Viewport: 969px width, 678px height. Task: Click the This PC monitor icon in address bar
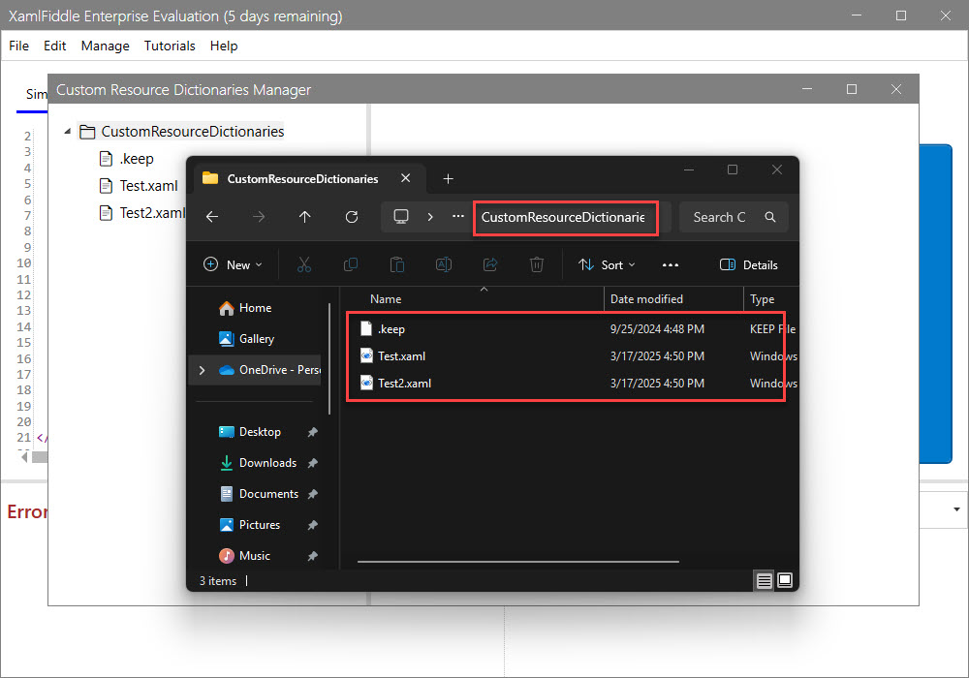(x=401, y=217)
